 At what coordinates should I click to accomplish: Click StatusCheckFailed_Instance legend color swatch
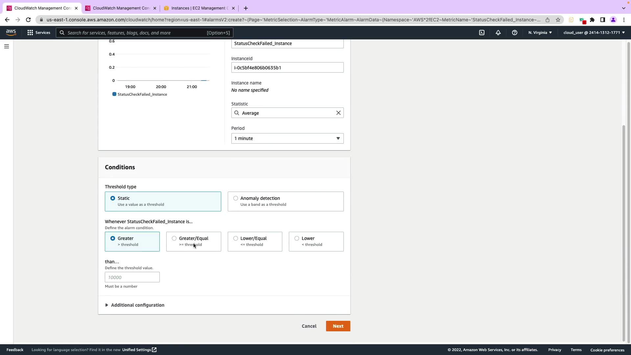click(114, 94)
